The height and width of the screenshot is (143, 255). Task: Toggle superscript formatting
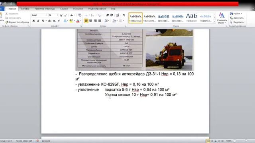pyautogui.click(x=59, y=21)
